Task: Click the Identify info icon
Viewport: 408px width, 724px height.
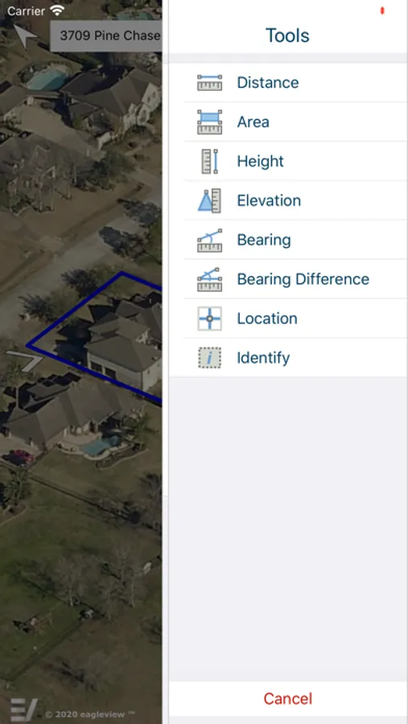Action: [209, 358]
